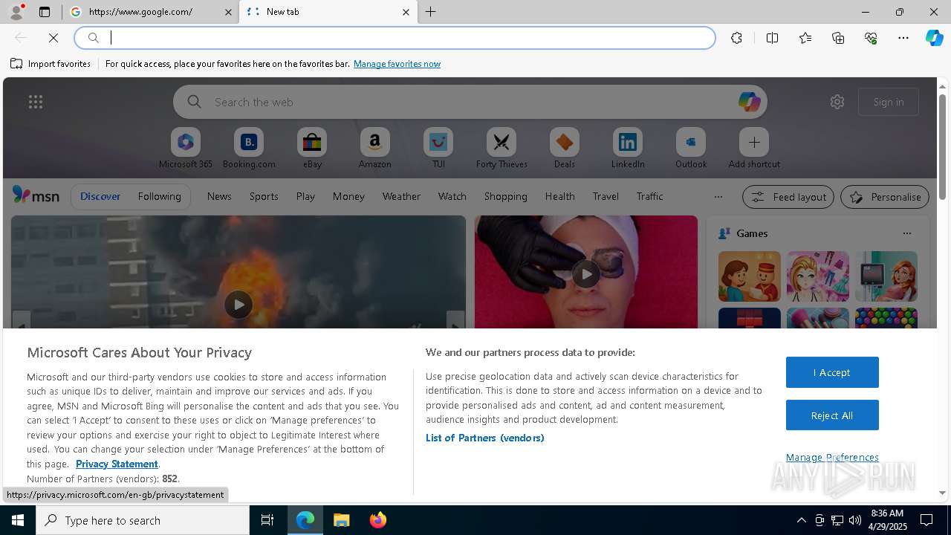Open the Shopping category
This screenshot has height=535, width=951.
(x=506, y=196)
